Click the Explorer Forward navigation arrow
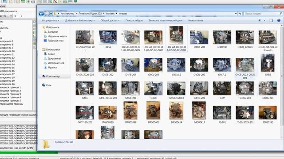Viewport: 284px width, 159px height. pos(47,14)
